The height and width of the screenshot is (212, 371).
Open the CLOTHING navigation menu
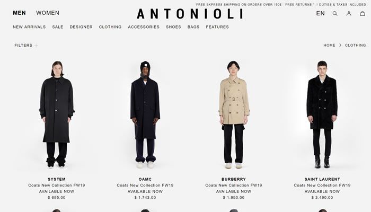[110, 27]
